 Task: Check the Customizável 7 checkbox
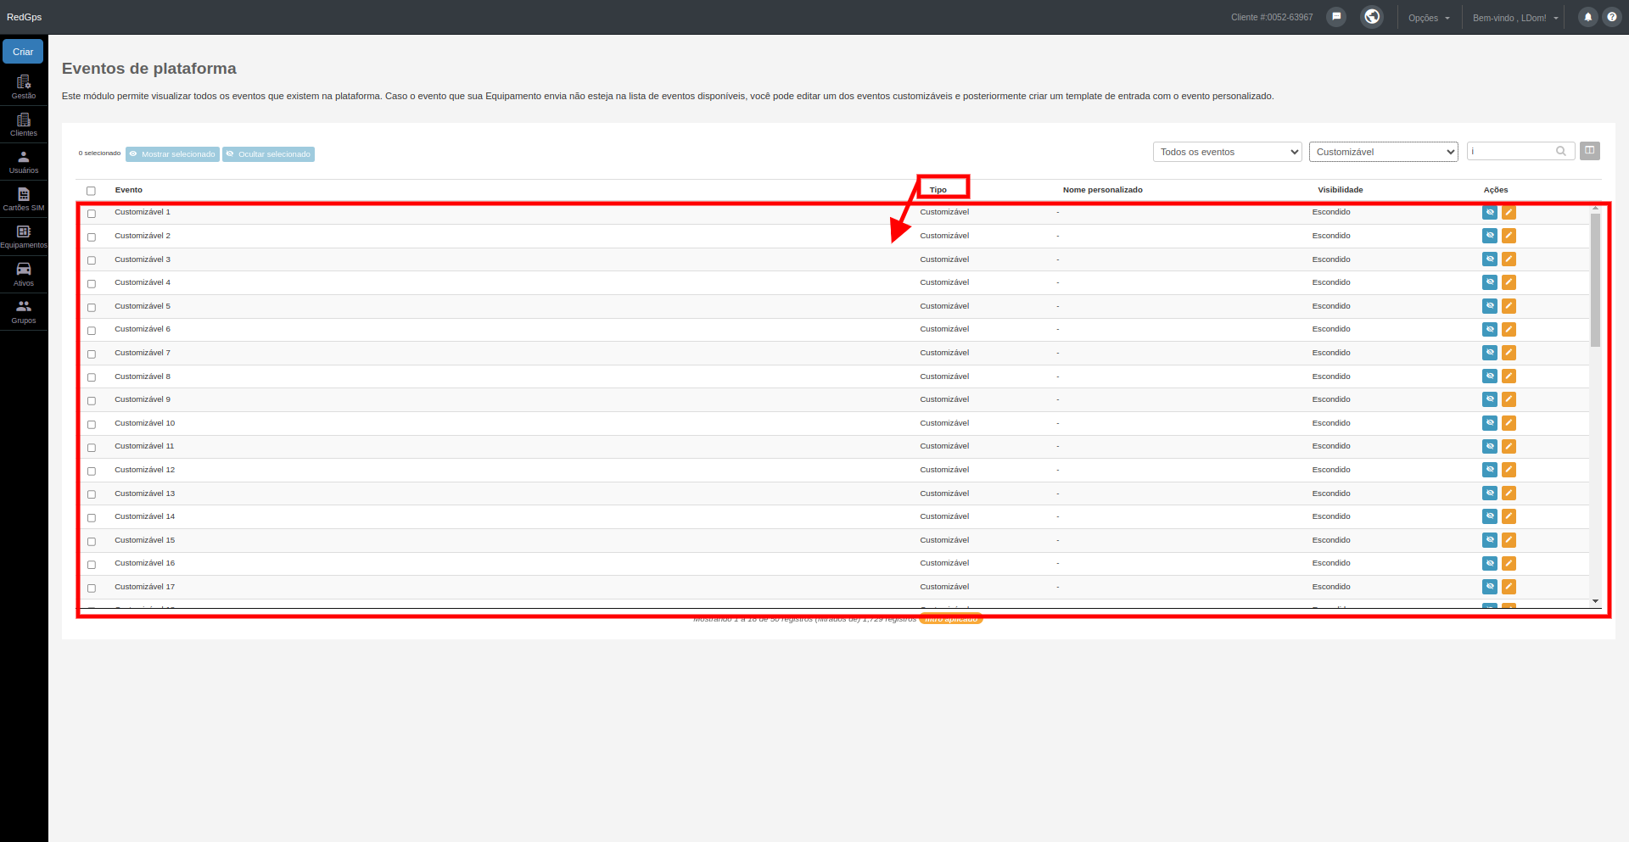pos(92,354)
